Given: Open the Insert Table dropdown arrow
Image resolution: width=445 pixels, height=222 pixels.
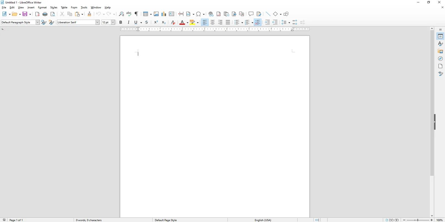Looking at the screenshot, I should 151,14.
